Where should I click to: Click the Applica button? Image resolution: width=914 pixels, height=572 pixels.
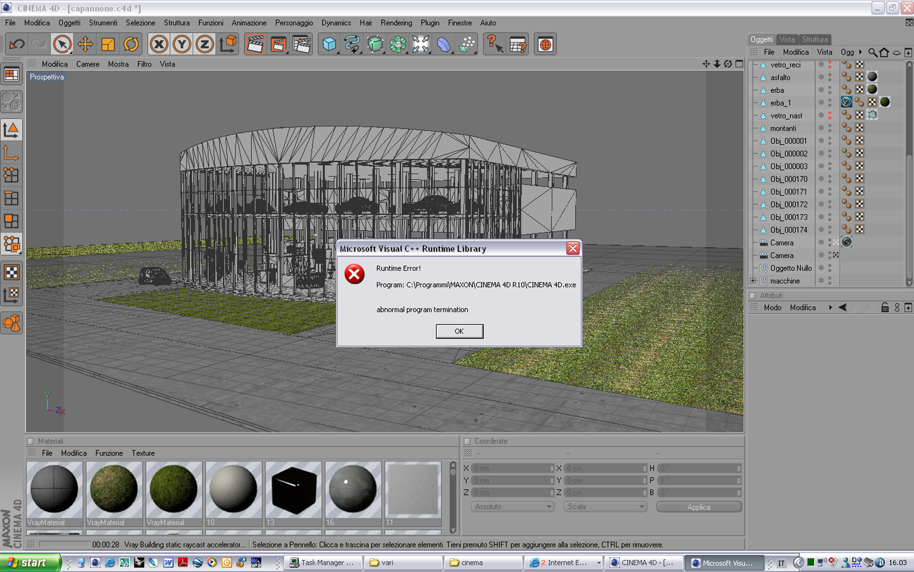[x=699, y=507]
